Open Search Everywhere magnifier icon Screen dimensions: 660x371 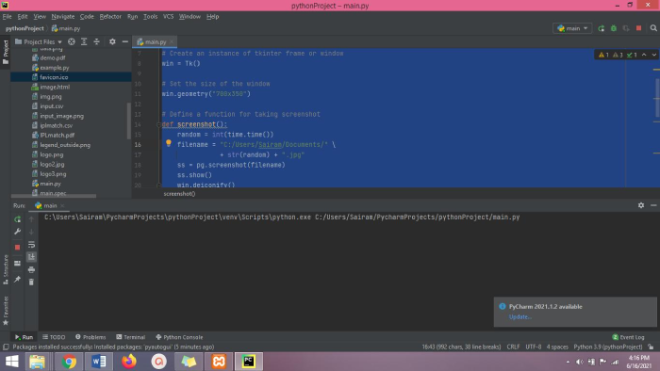pos(653,28)
